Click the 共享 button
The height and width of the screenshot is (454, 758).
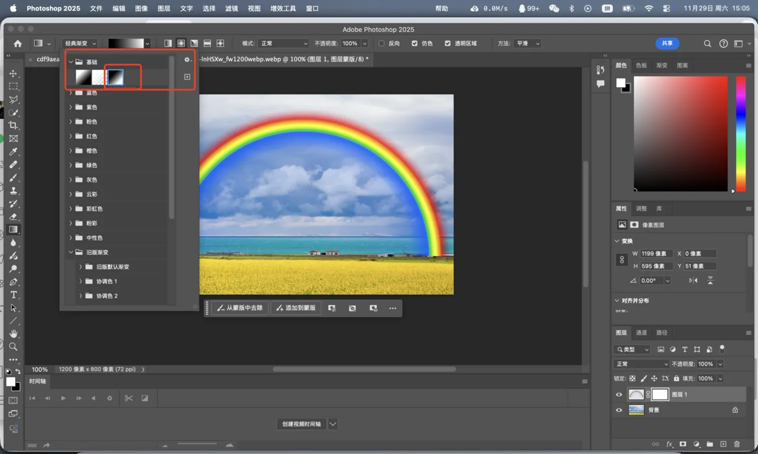click(667, 44)
